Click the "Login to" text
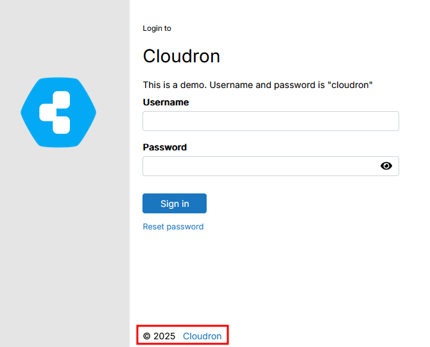 click(157, 28)
